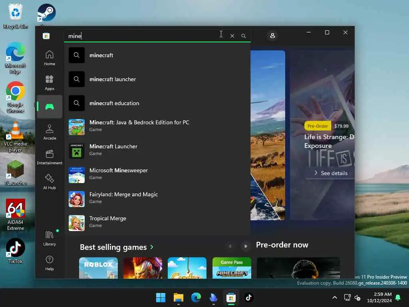This screenshot has width=409, height=307.
Task: Choose the 'minecraft education' search suggestion
Action: point(157,103)
